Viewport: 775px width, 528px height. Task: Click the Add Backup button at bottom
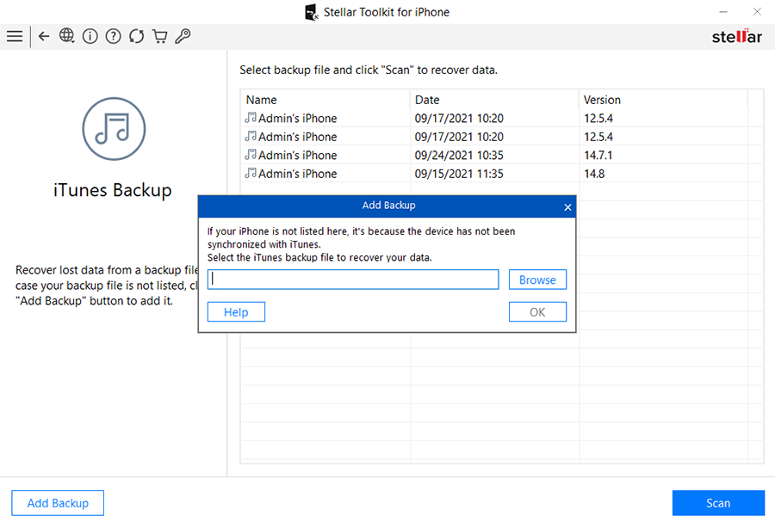tap(58, 503)
